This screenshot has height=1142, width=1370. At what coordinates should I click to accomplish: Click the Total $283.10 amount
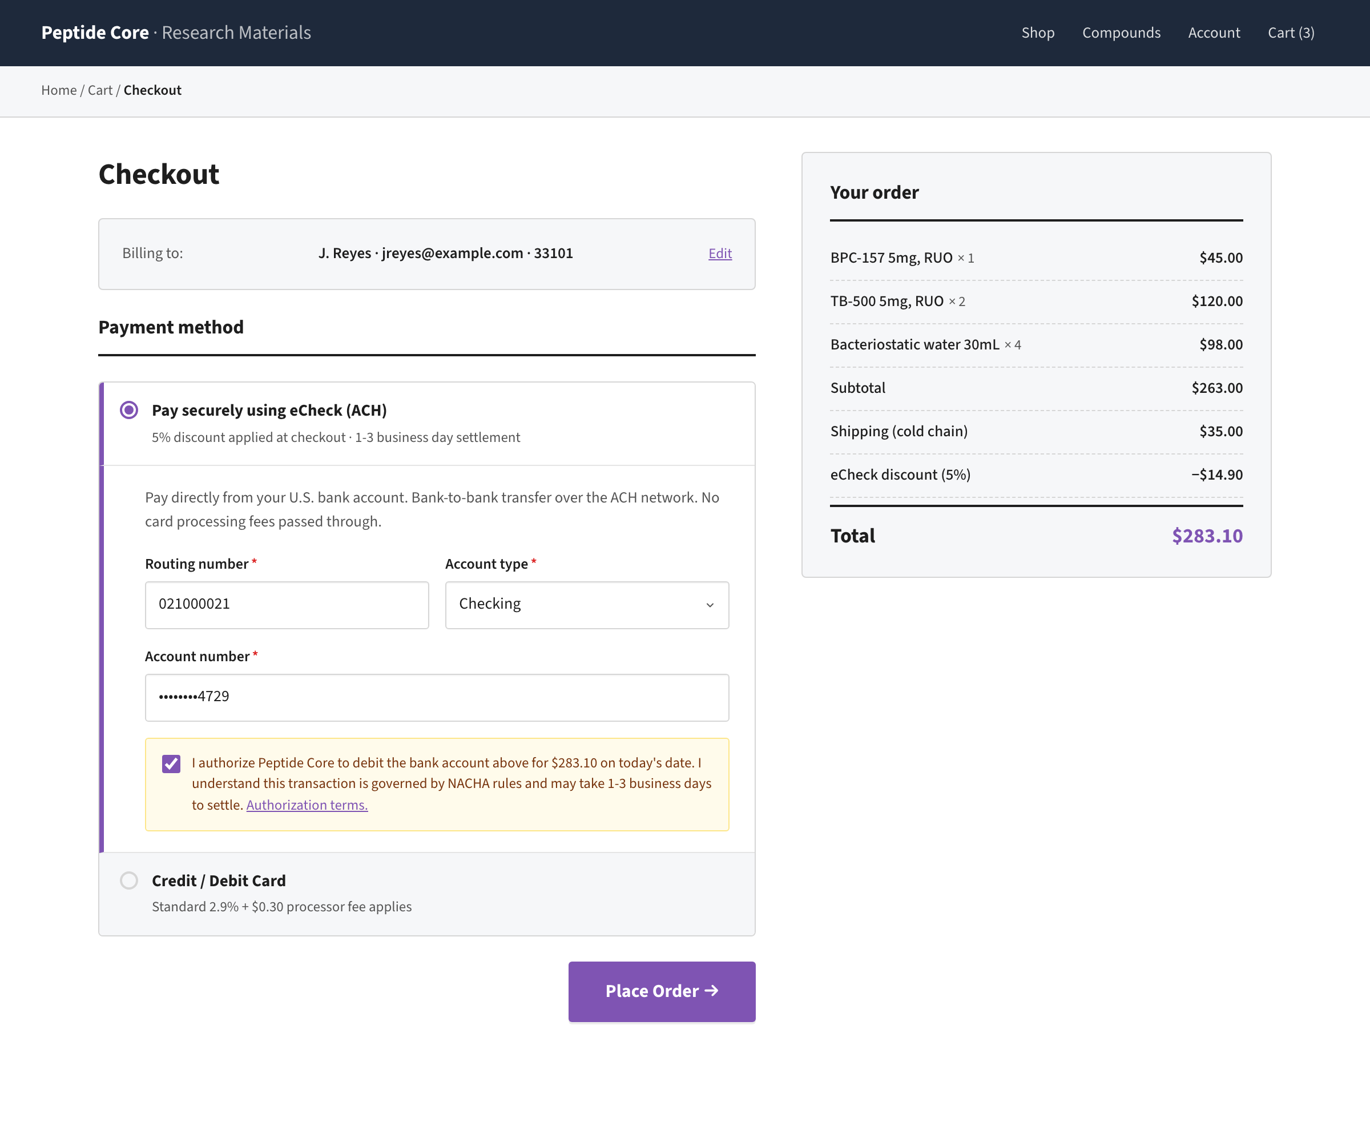point(1207,536)
